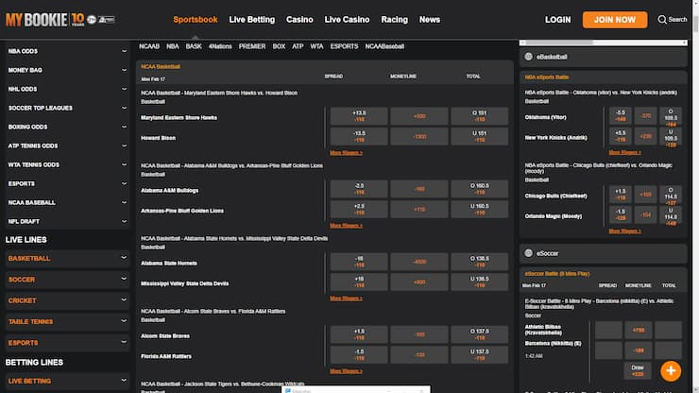Open the search magnifier icon
Screen dimensions: 699x393
(662, 20)
